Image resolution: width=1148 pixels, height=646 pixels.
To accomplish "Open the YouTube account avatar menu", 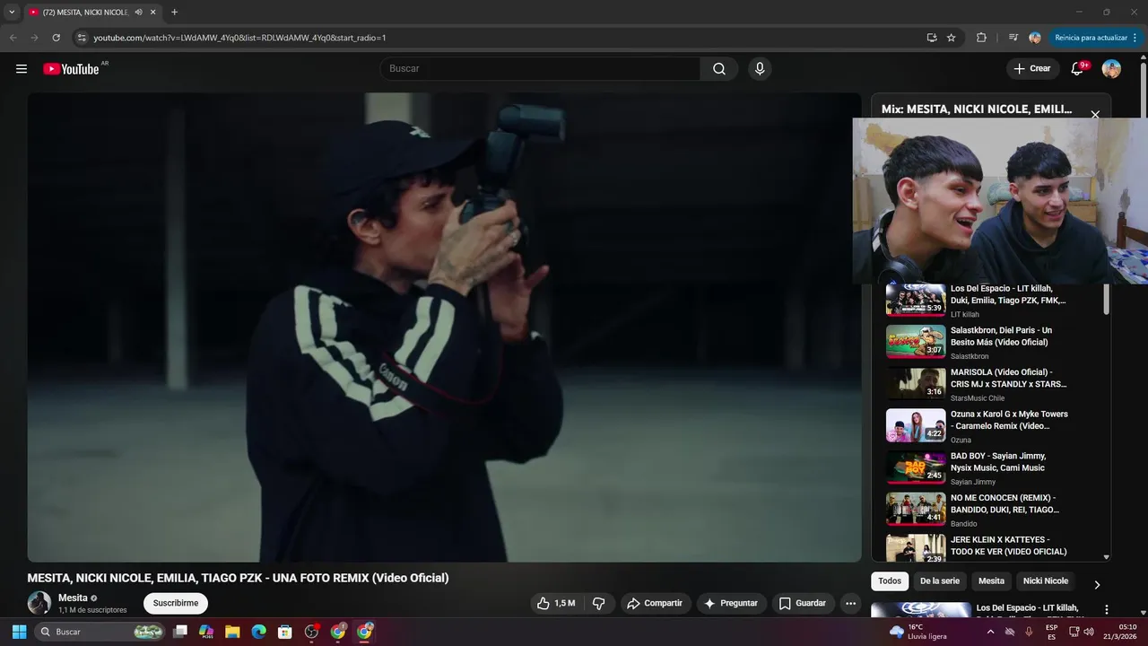I will 1111,69.
